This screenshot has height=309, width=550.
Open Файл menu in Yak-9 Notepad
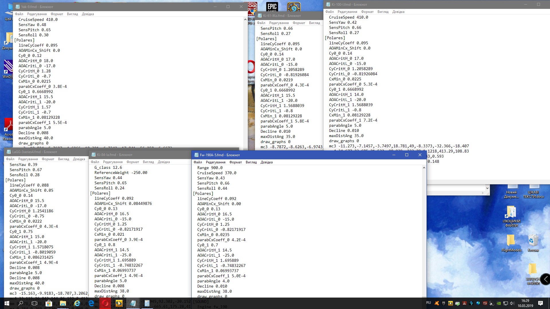[19, 14]
